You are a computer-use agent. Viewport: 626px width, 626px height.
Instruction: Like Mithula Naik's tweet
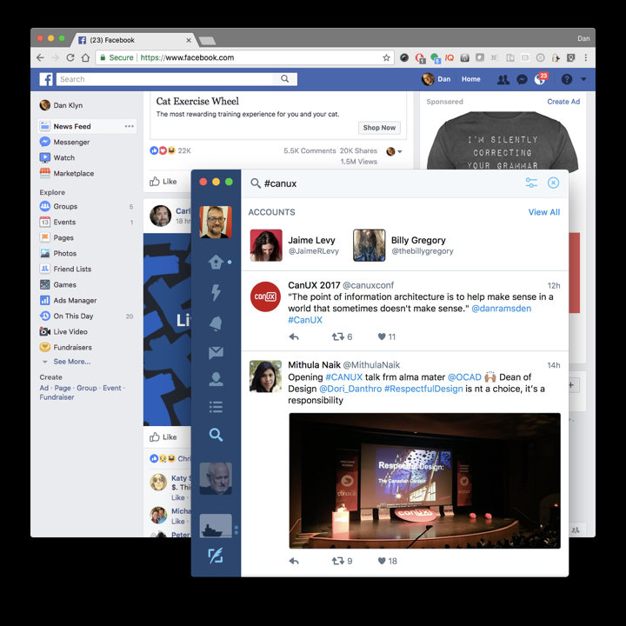point(382,561)
